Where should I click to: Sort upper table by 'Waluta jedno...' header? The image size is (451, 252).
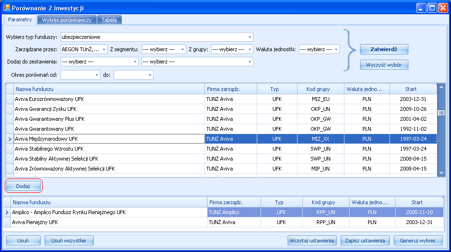[x=367, y=89]
